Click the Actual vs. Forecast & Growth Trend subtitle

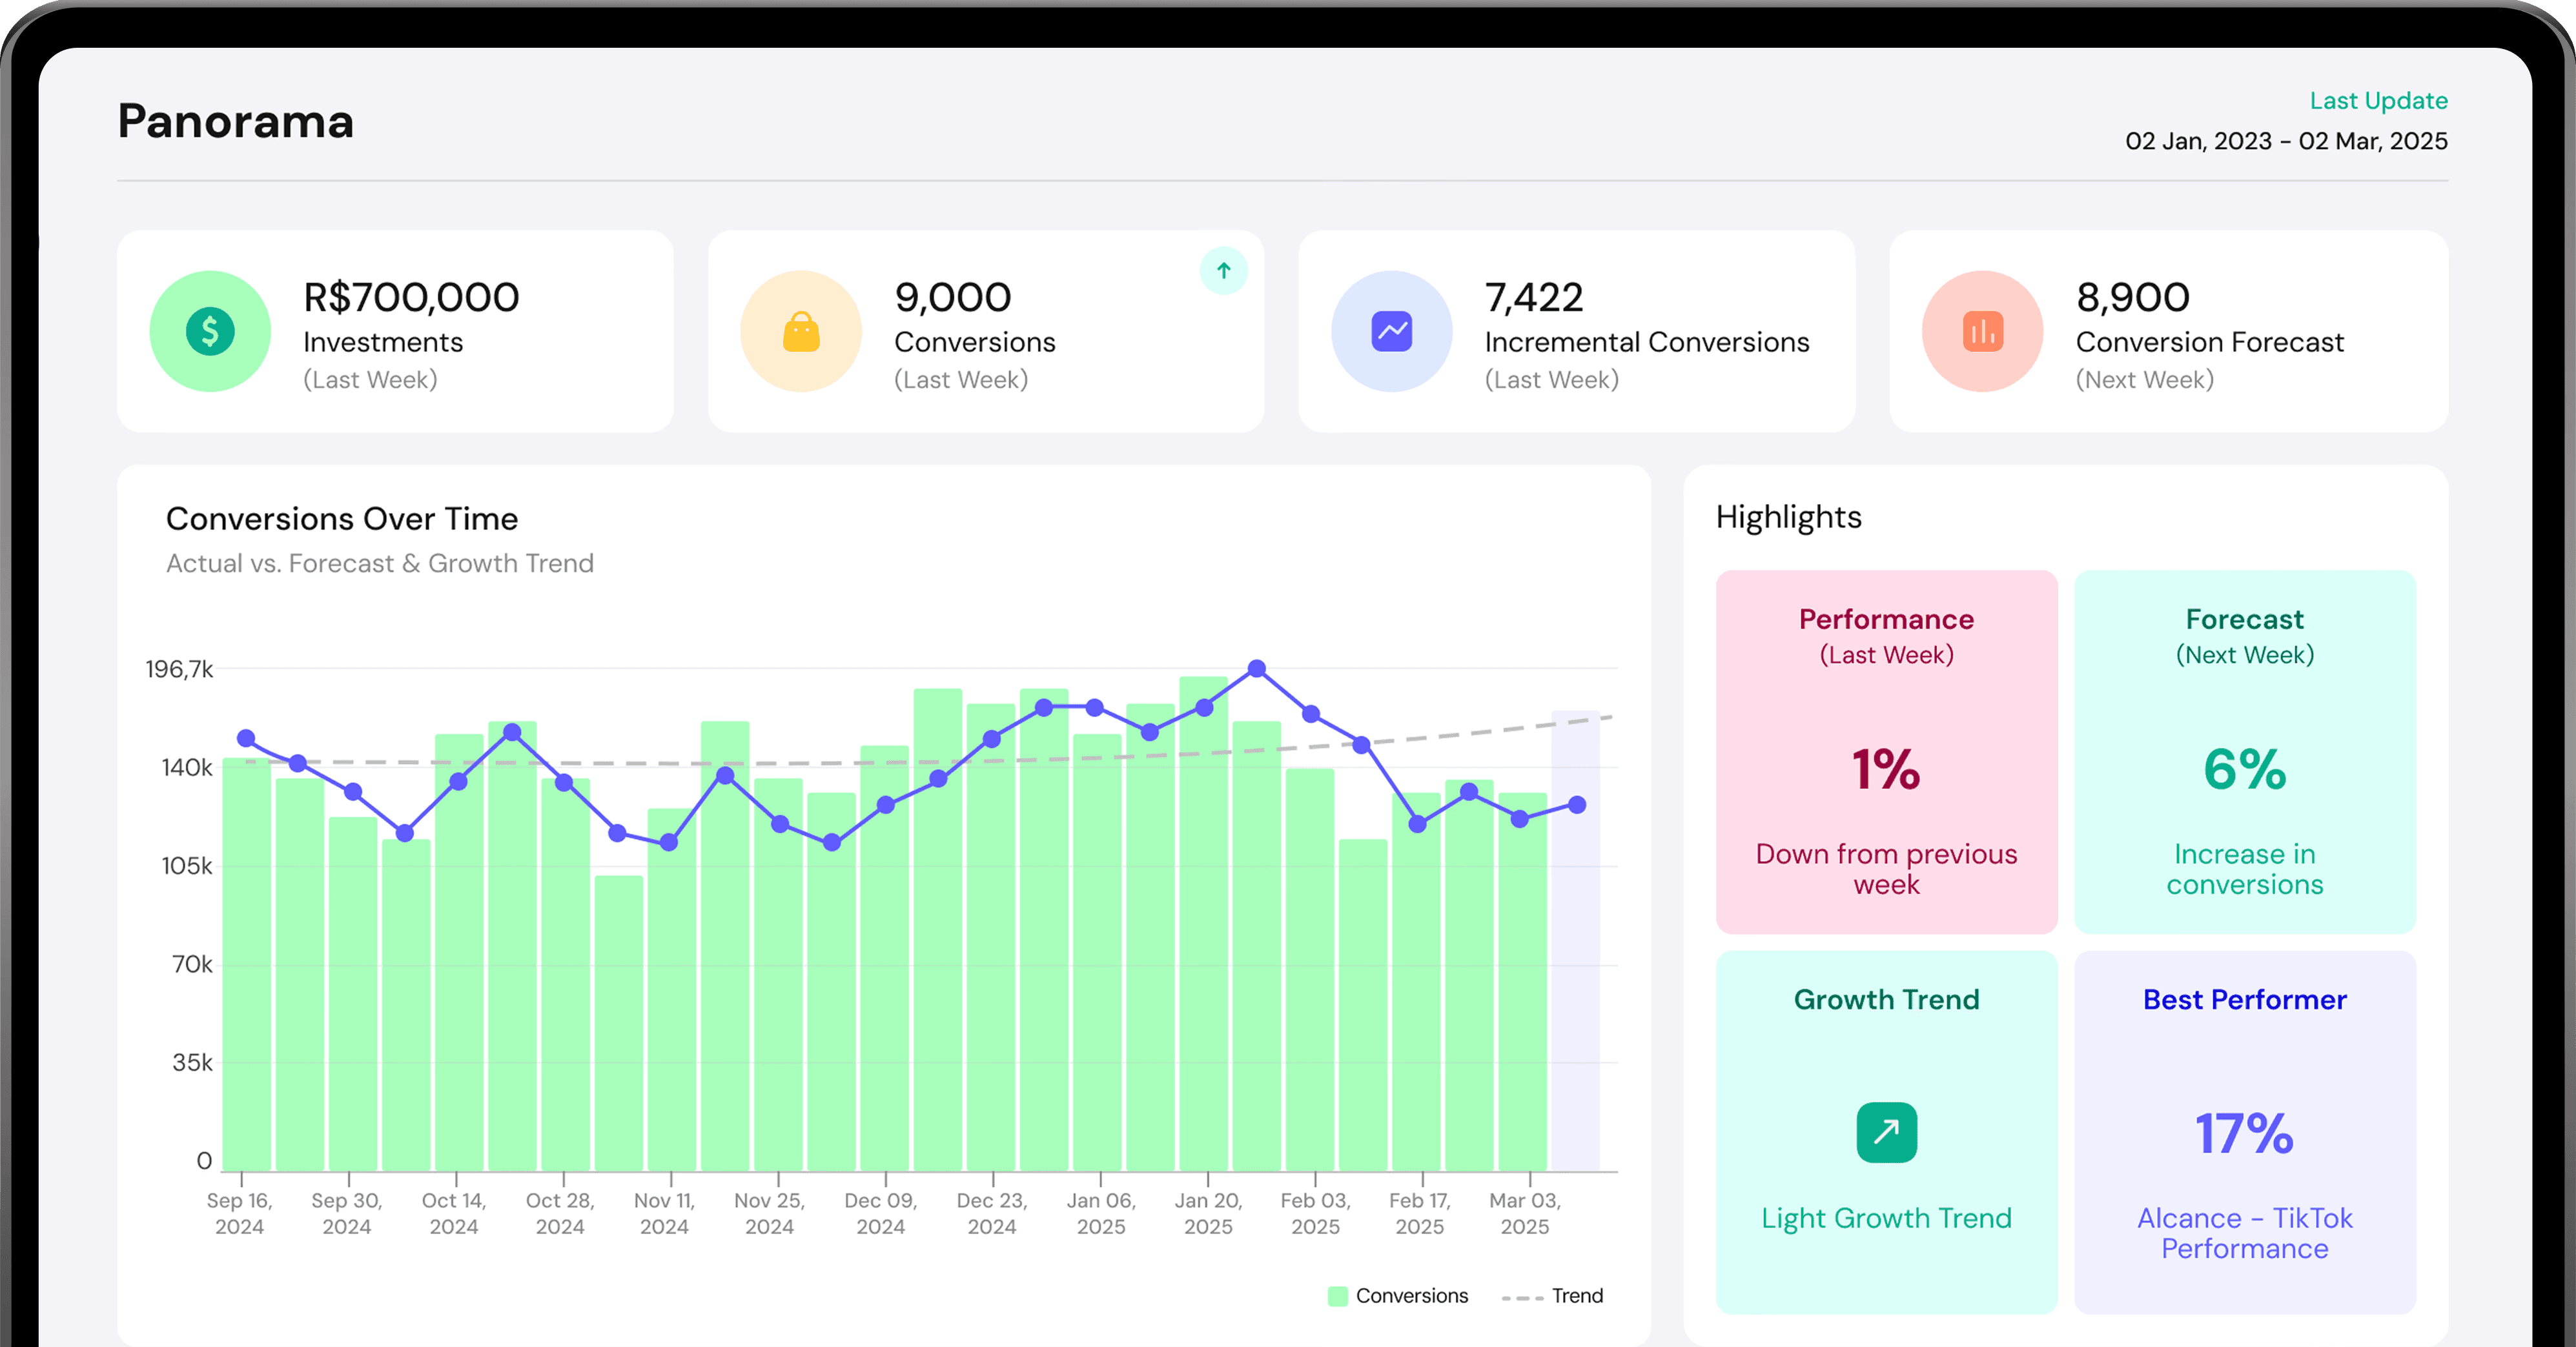click(380, 563)
